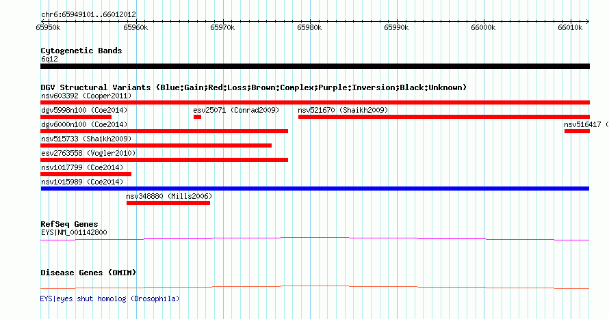The width and height of the screenshot is (609, 319).
Task: Select the blue gain bar under nsv1015989
Action: pos(315,189)
